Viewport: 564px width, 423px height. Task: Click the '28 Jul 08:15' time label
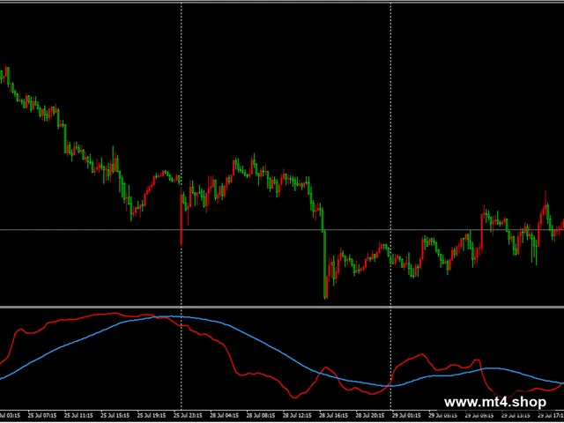point(261,415)
